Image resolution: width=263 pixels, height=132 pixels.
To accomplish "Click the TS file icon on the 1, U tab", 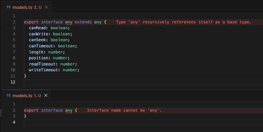I will coord(8,96).
